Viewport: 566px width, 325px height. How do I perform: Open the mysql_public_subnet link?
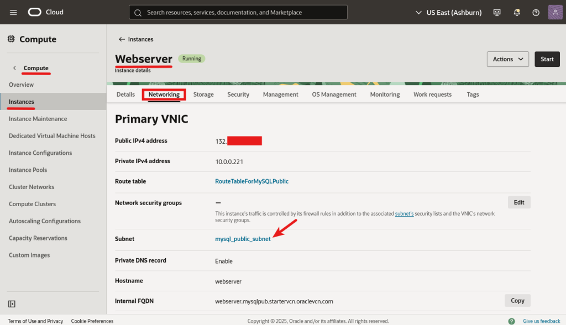(x=243, y=239)
